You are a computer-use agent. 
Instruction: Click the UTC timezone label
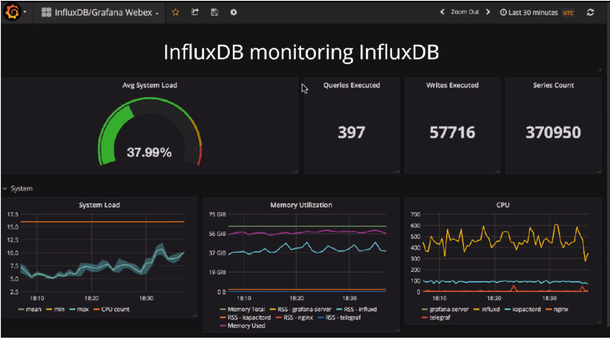click(568, 13)
